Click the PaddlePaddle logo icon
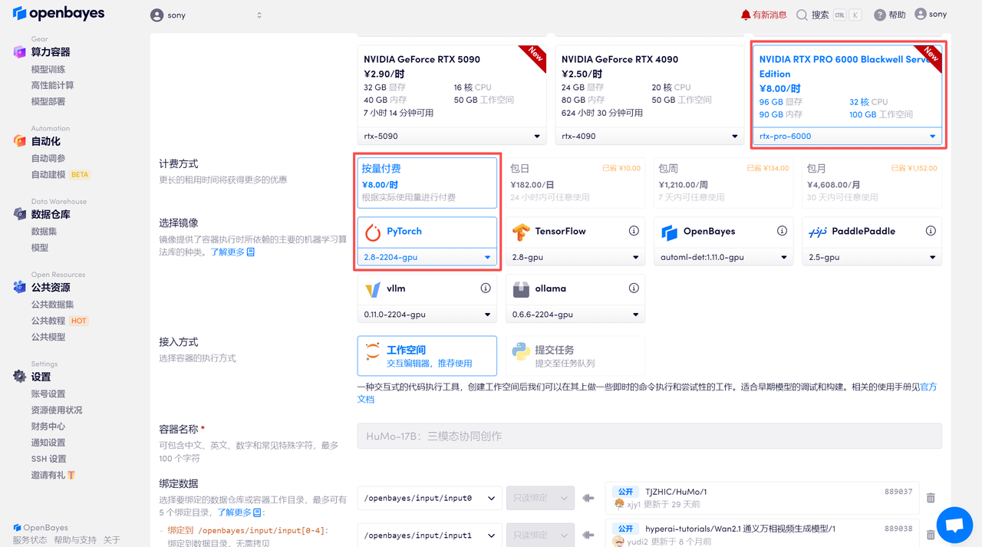The image size is (982, 547). pyautogui.click(x=817, y=232)
